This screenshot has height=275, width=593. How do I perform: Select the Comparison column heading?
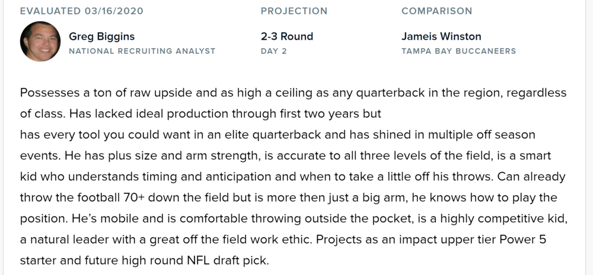coord(436,11)
